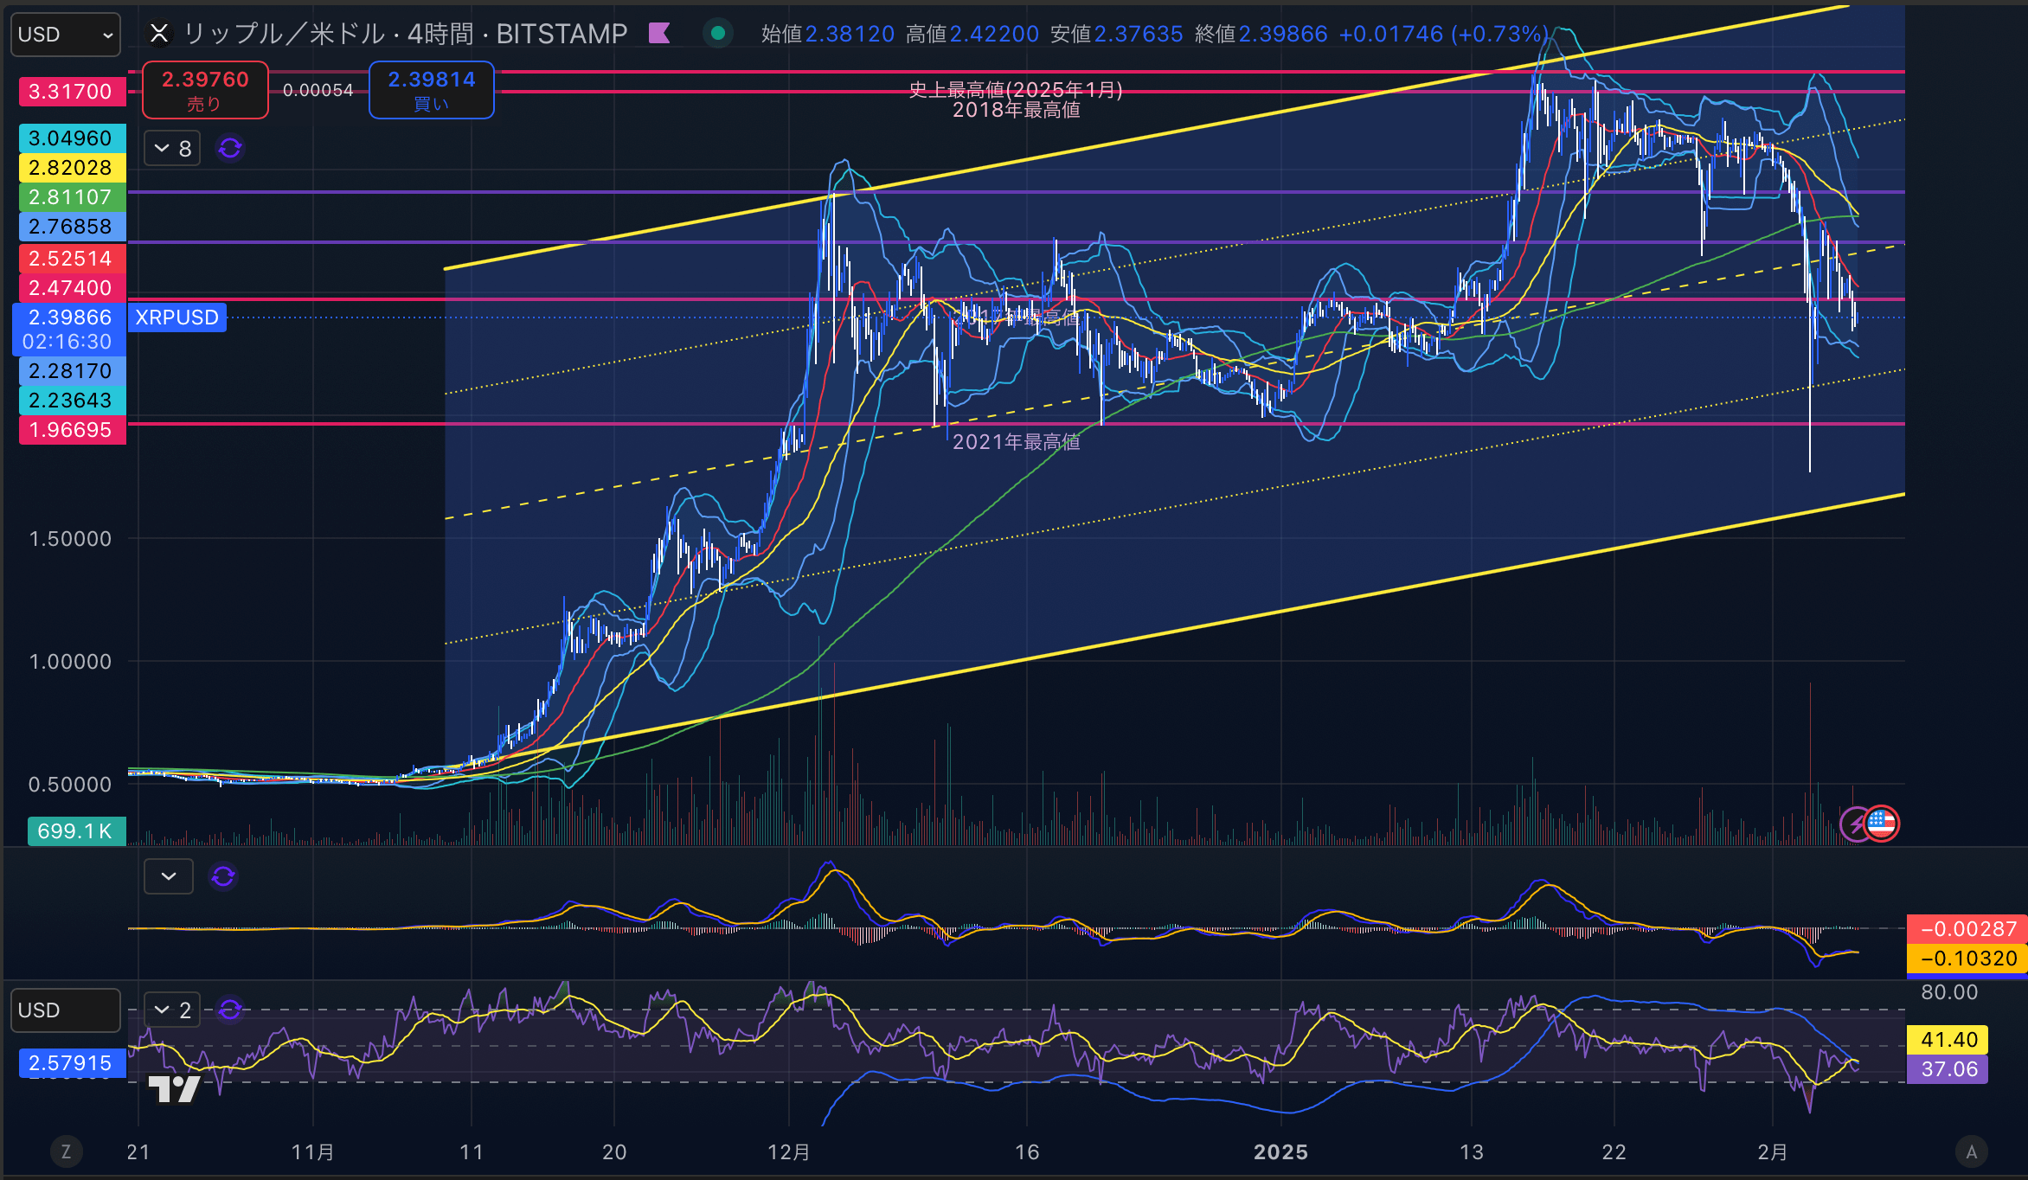2028x1180 pixels.
Task: Select the red 2.52514 price label
Action: pyautogui.click(x=71, y=259)
